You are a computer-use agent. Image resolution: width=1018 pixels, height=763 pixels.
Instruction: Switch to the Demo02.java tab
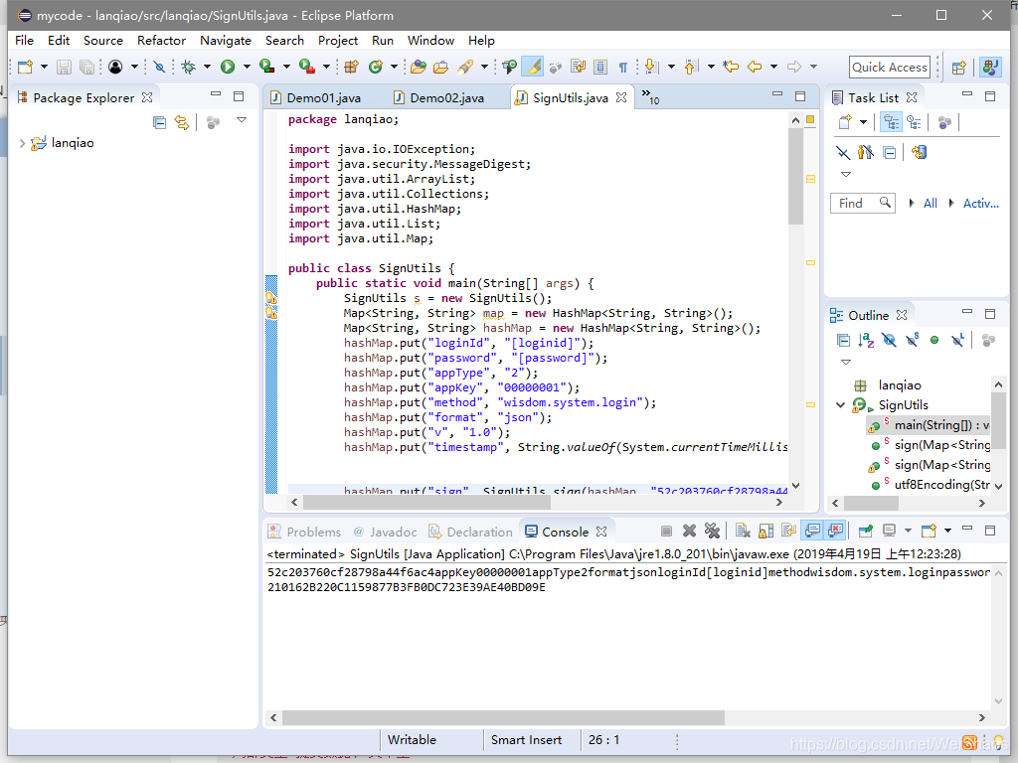coord(446,98)
